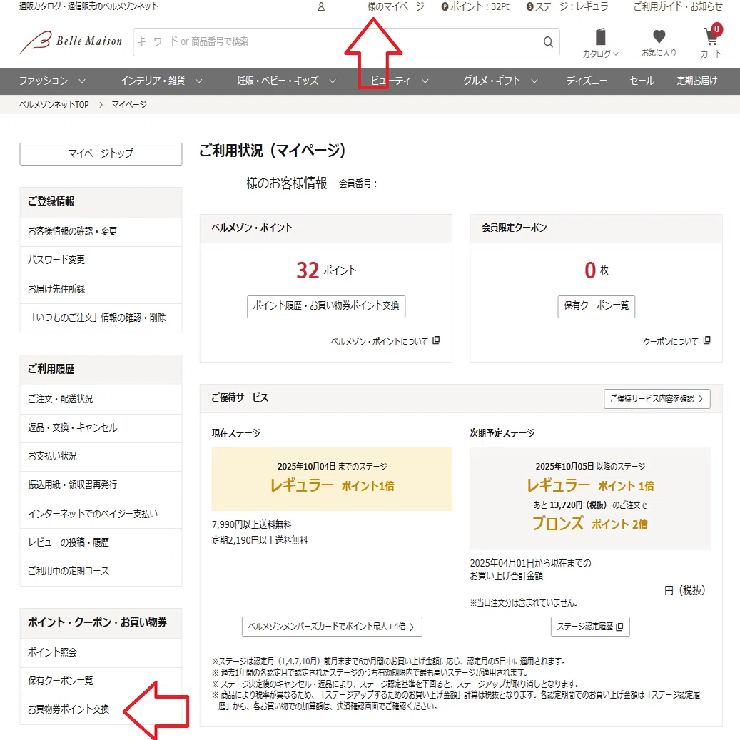Click the ブロンズ ポイント 2倍 text
Screen dimensions: 740x740
pos(590,524)
